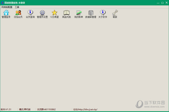
Task: Open the 管理登录 house icon
Action: point(6,13)
